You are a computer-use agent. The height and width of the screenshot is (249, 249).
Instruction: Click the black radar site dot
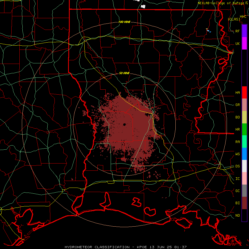click(124, 124)
